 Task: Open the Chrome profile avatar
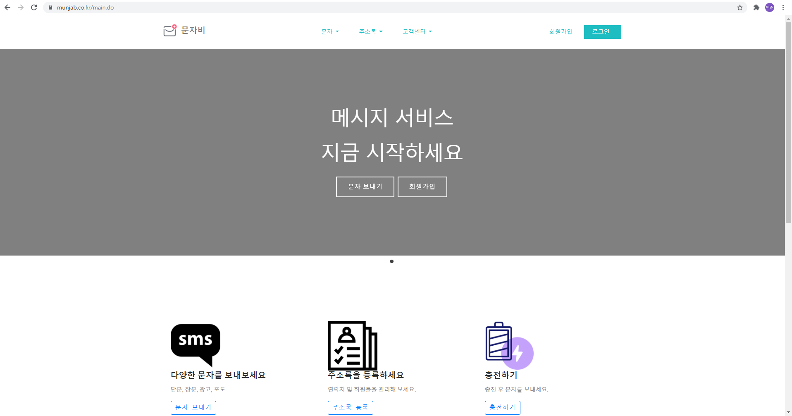coord(769,7)
